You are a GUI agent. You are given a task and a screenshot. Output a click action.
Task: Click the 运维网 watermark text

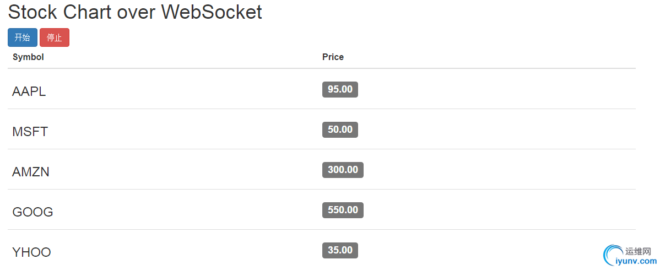point(638,251)
